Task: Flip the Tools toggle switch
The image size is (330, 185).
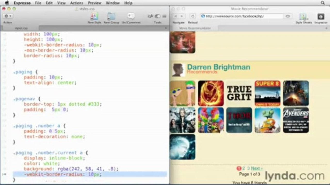Action: point(157,16)
